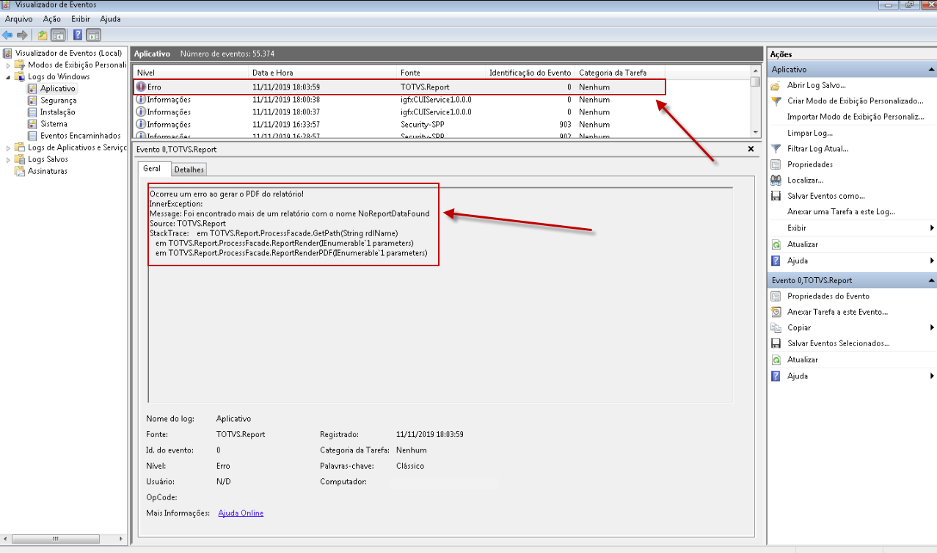Select Eventos Encaminhados log
This screenshot has width=937, height=553.
(80, 135)
